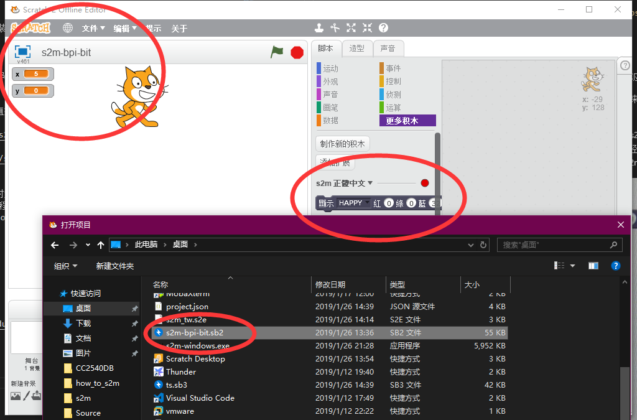Open the 文件 menu

tap(93, 29)
